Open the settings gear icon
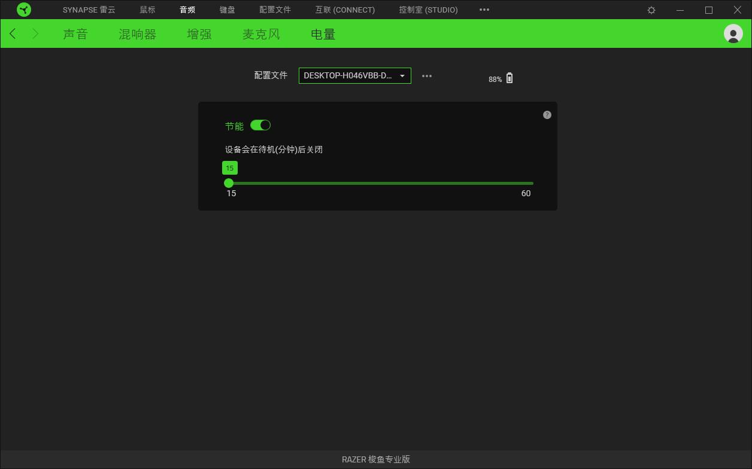The height and width of the screenshot is (469, 752). pyautogui.click(x=651, y=10)
